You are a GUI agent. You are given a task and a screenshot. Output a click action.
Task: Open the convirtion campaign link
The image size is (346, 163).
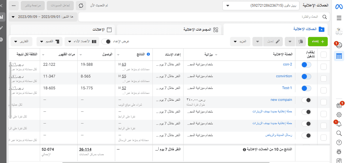pos(284,76)
